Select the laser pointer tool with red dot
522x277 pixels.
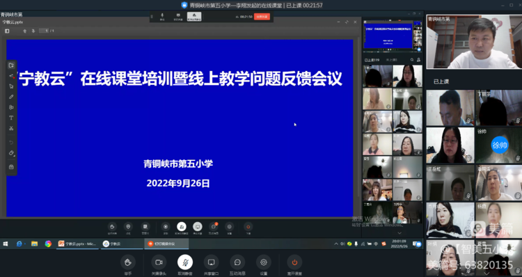tap(11, 76)
